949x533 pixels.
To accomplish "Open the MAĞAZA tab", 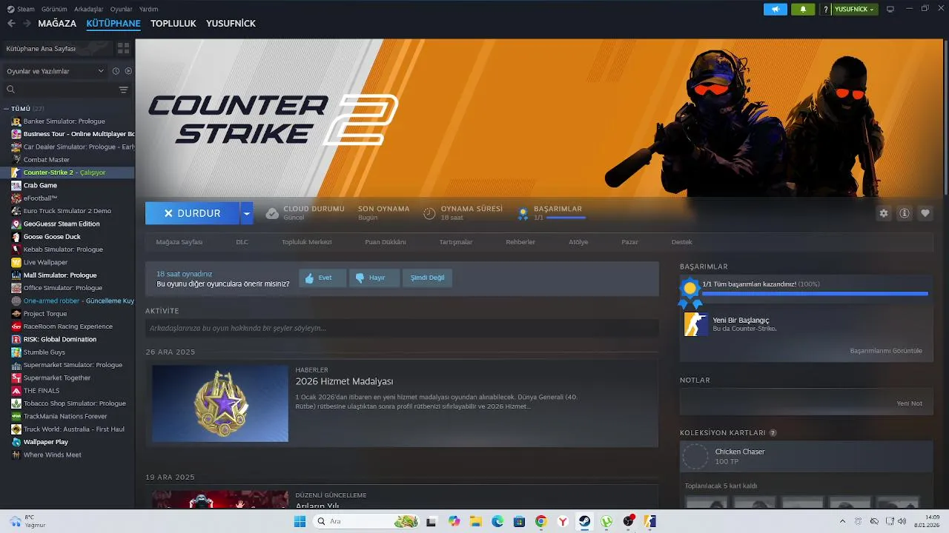I will (57, 23).
